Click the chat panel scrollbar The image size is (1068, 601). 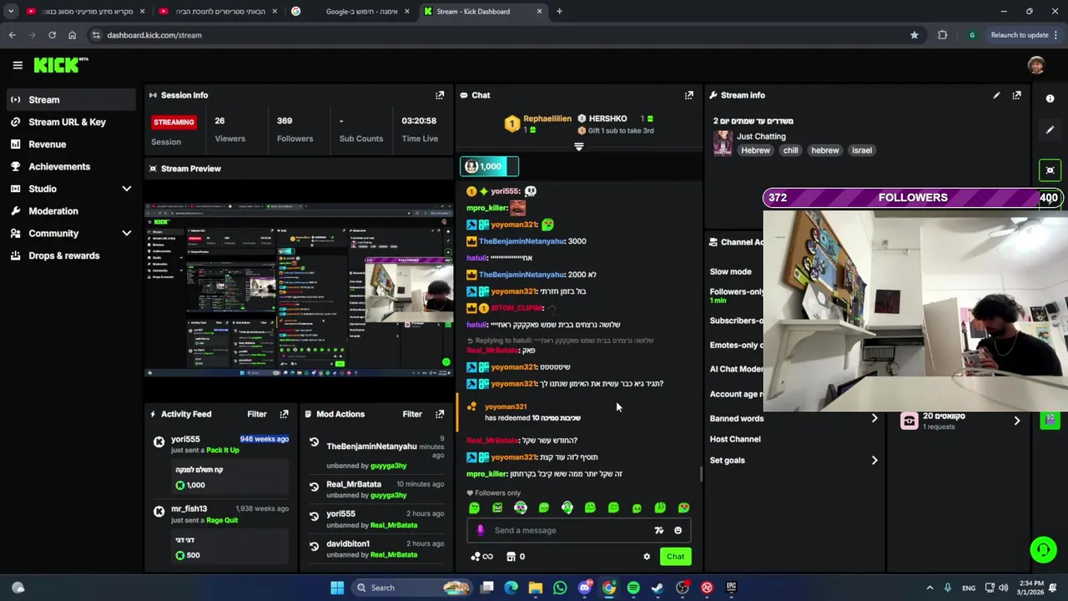click(701, 475)
